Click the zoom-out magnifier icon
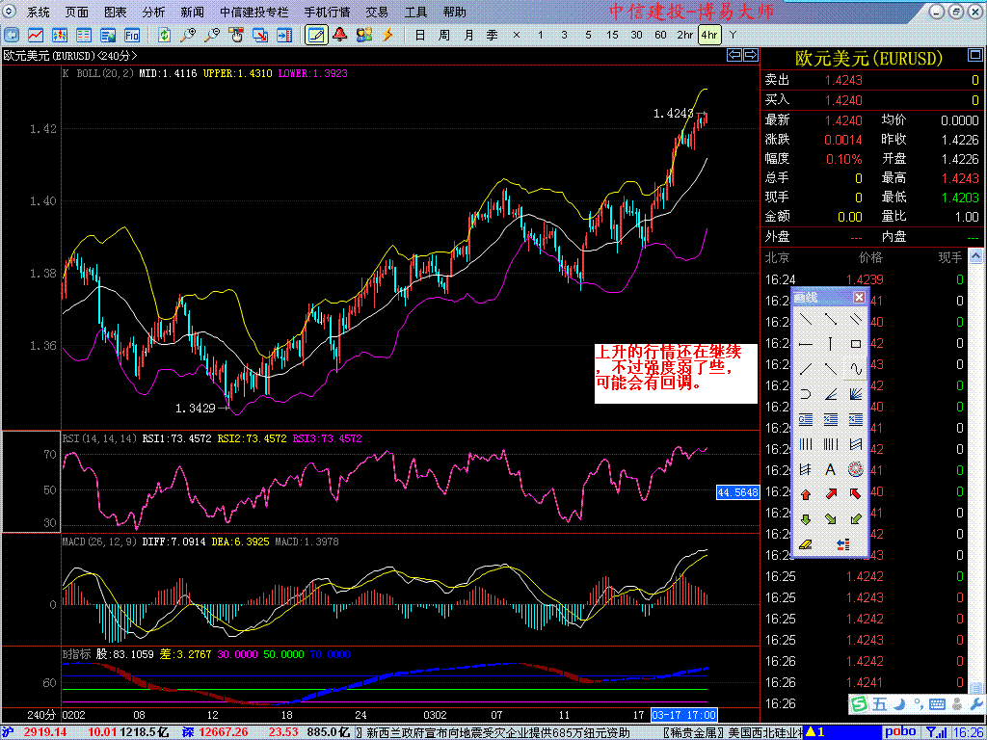Screen dimensions: 987x740 (211, 36)
